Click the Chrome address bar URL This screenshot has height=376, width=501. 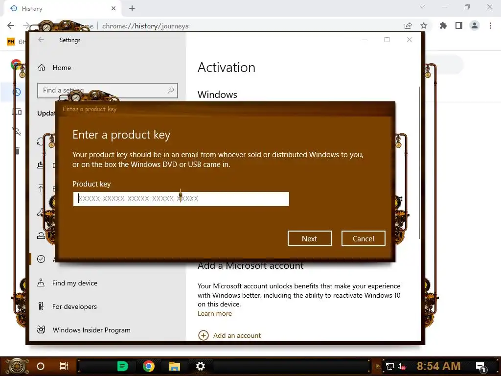(x=145, y=26)
